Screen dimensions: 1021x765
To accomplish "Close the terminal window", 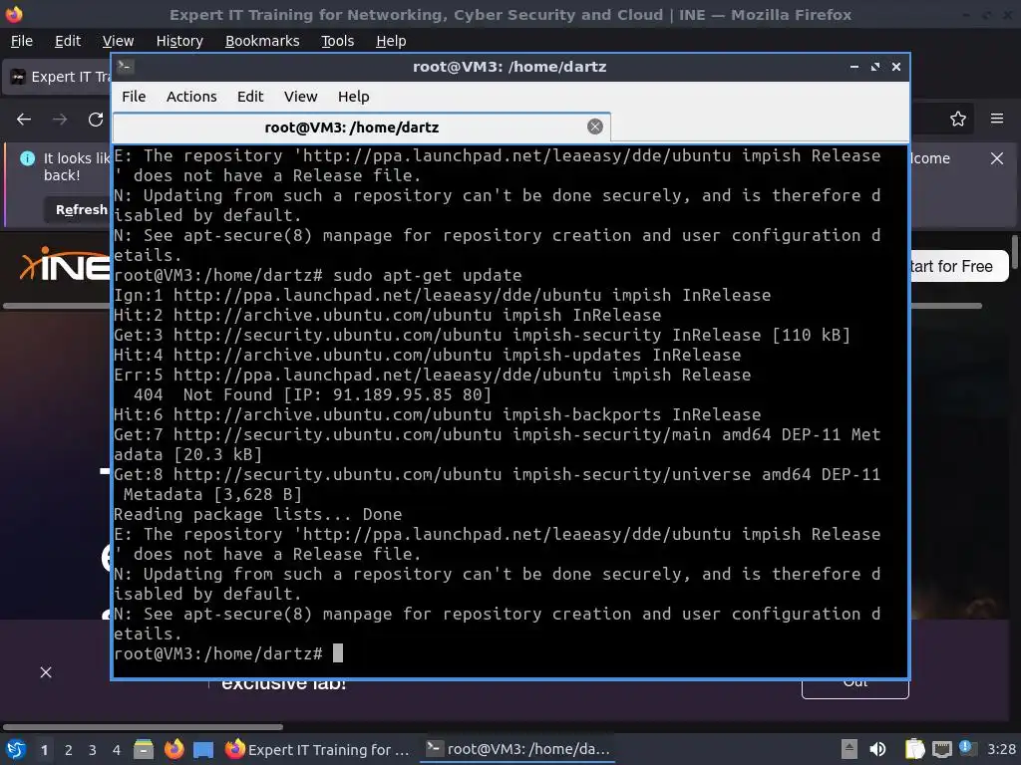I will 896,67.
